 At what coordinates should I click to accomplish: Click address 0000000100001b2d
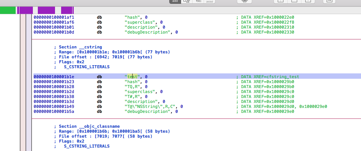(54, 92)
